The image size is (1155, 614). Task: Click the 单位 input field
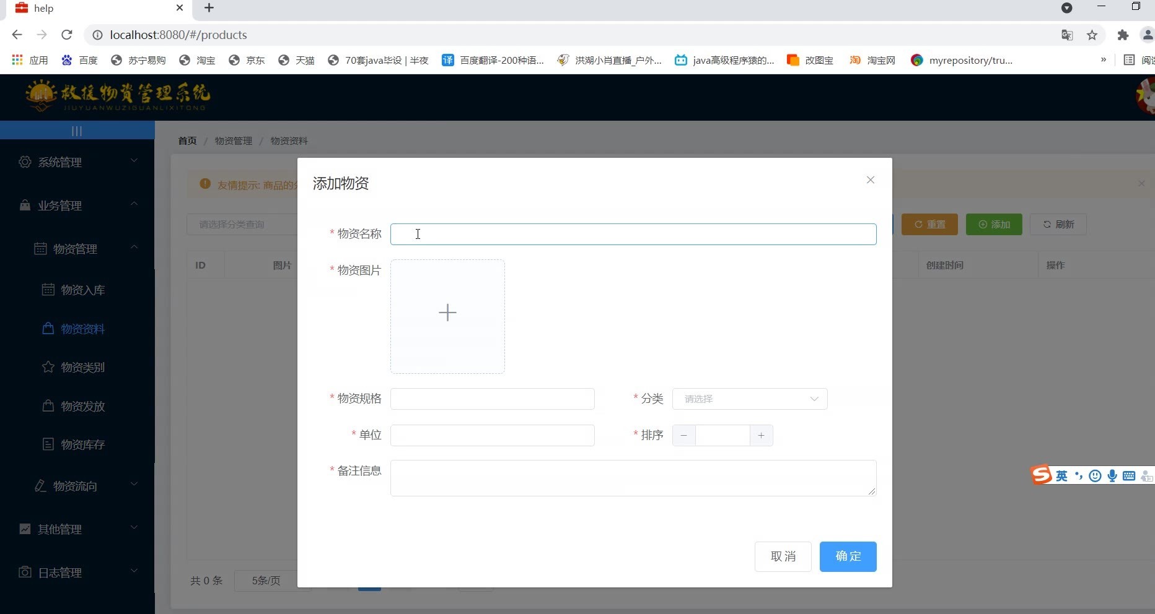click(493, 435)
